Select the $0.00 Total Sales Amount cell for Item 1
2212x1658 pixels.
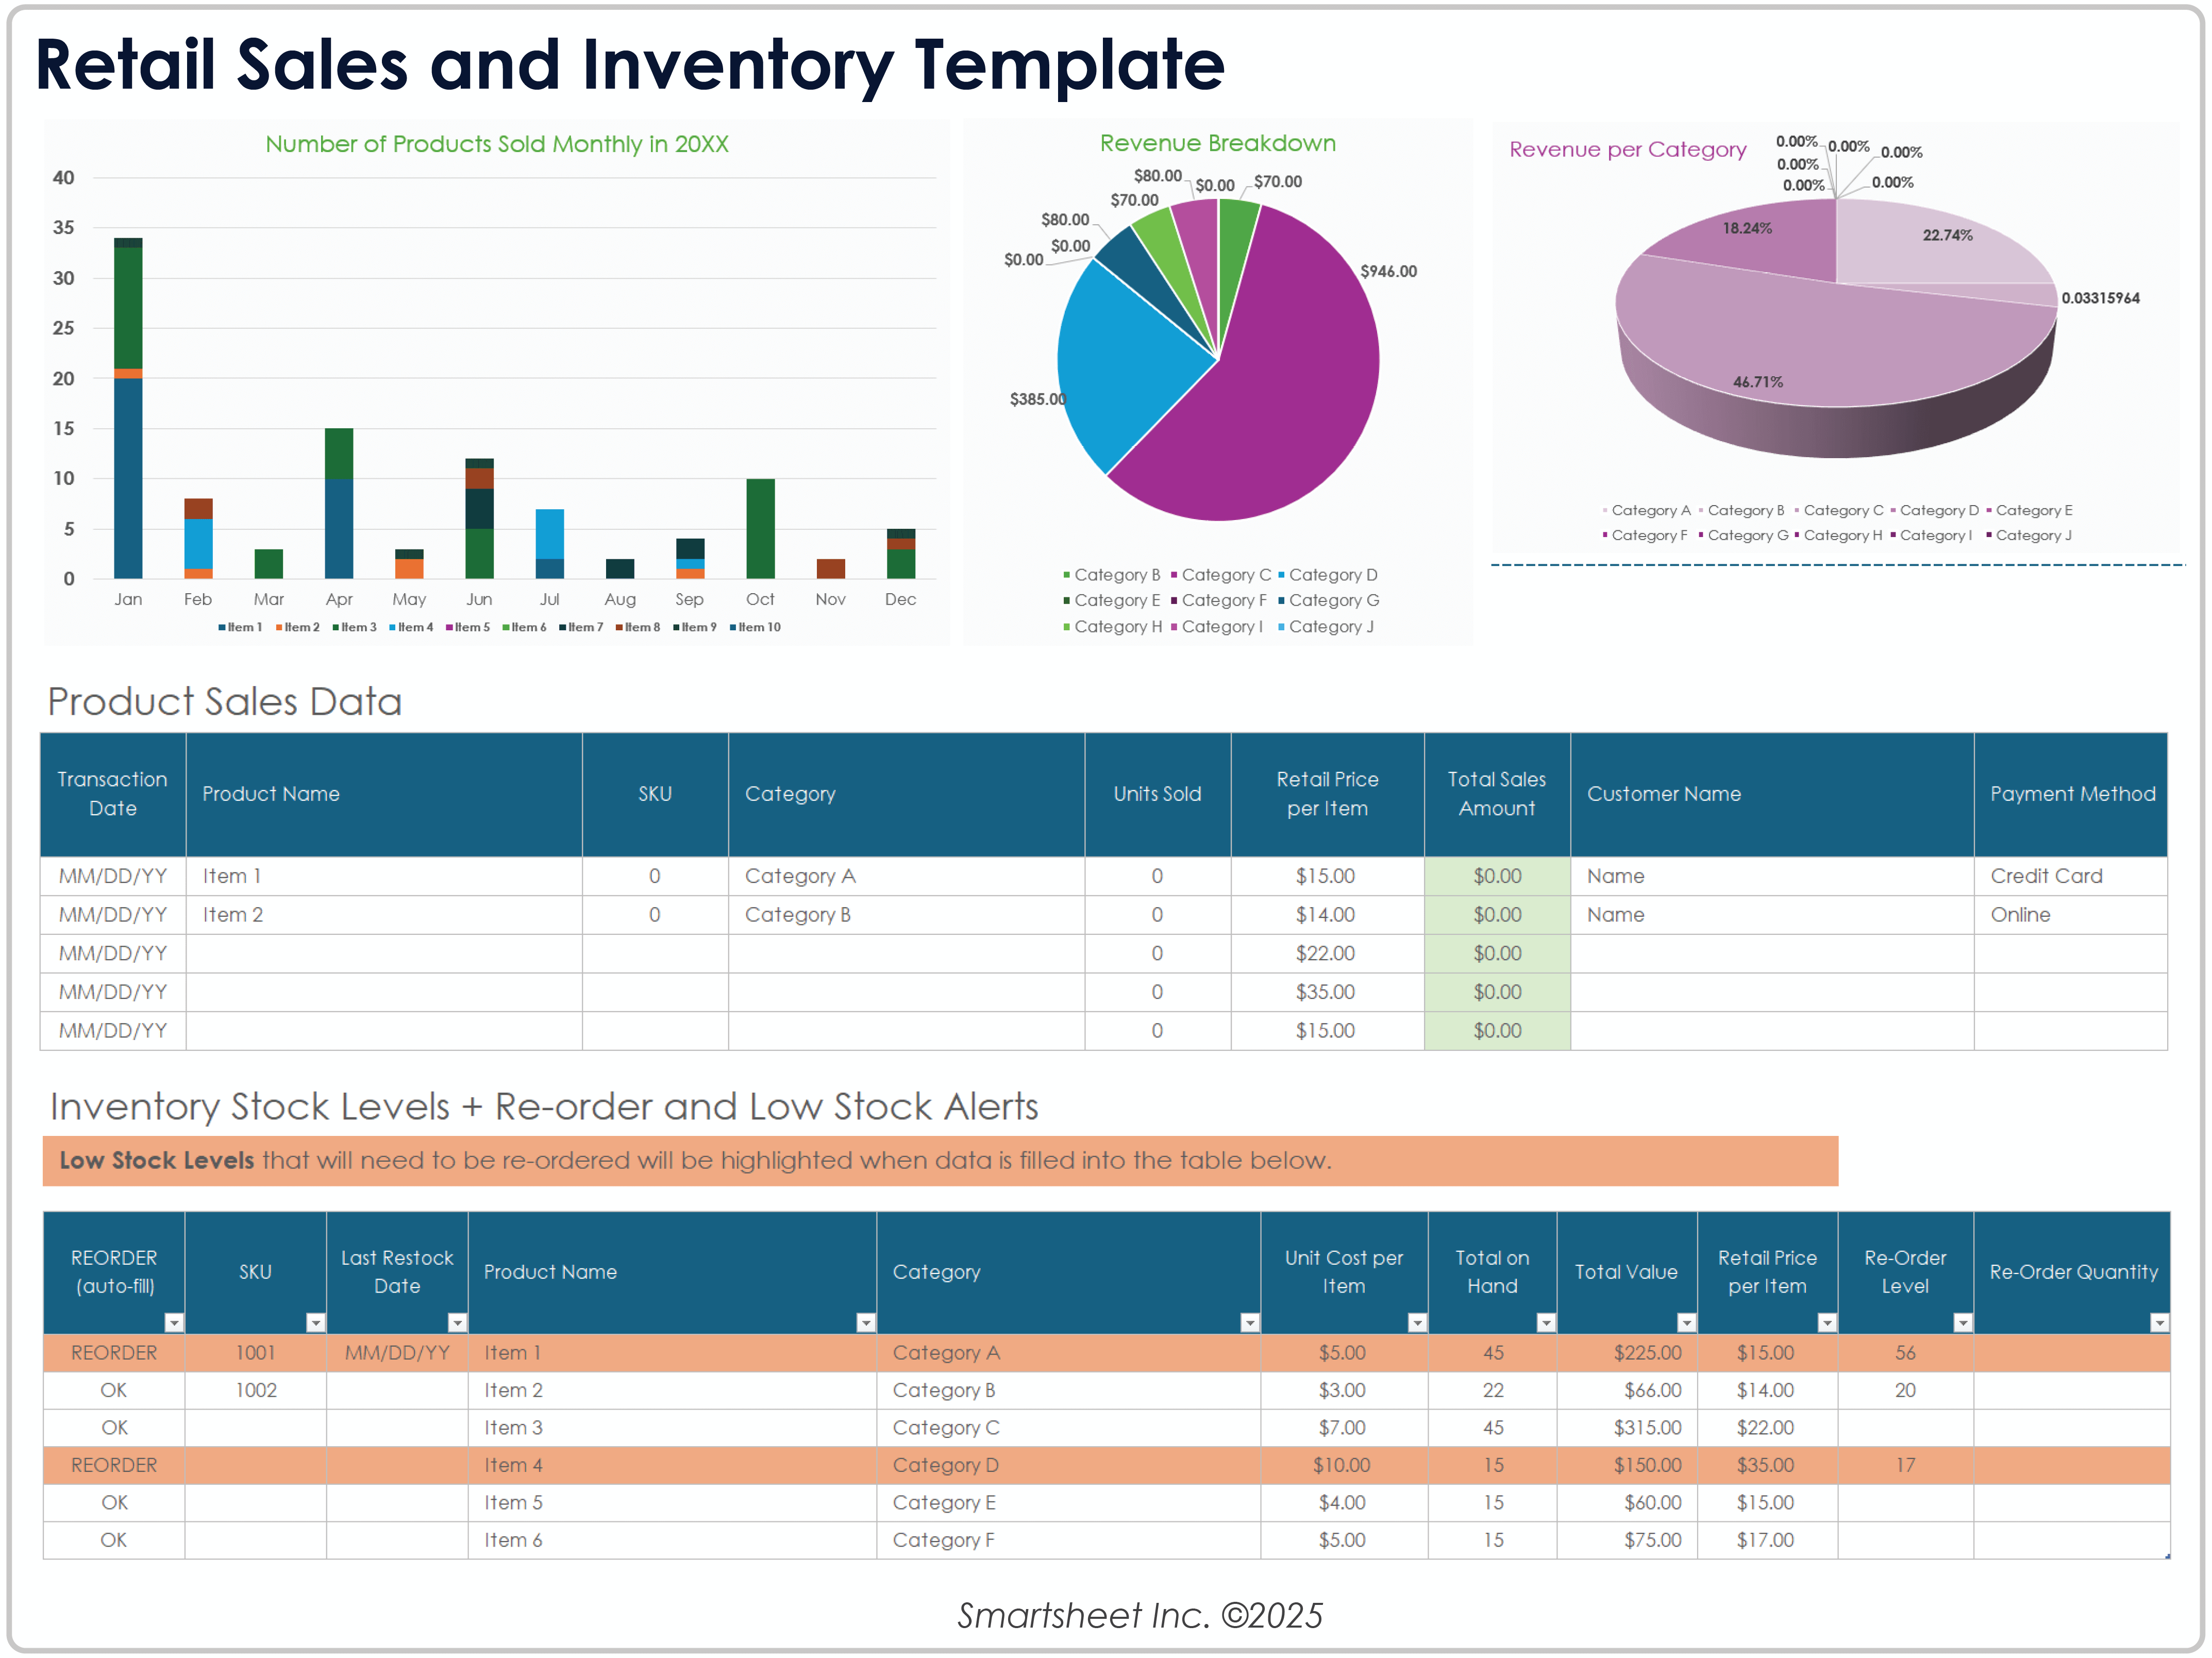point(1497,876)
